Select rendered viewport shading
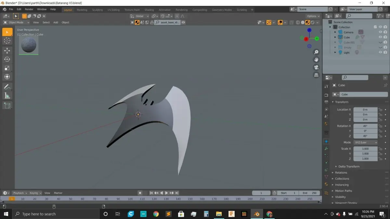The width and height of the screenshot is (390, 219). pyautogui.click(x=312, y=22)
